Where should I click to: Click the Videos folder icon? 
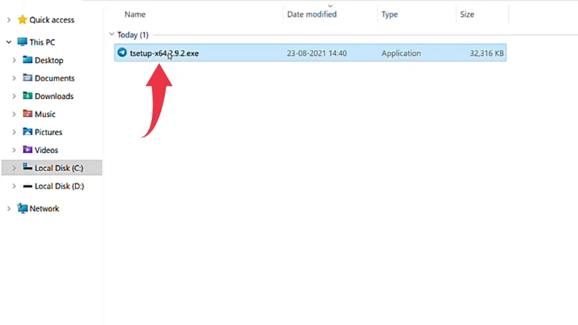tap(27, 150)
